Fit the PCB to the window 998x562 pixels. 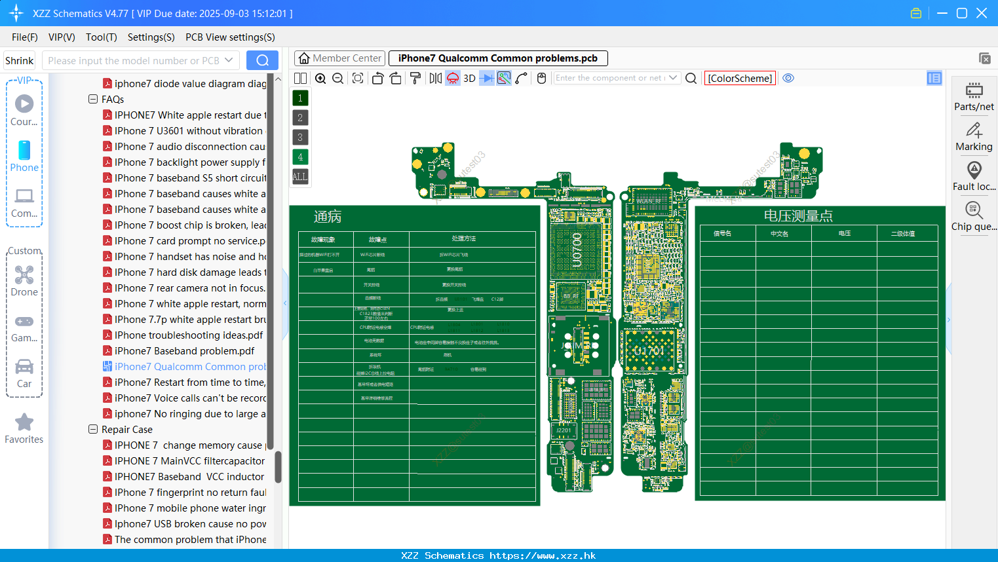[358, 78]
